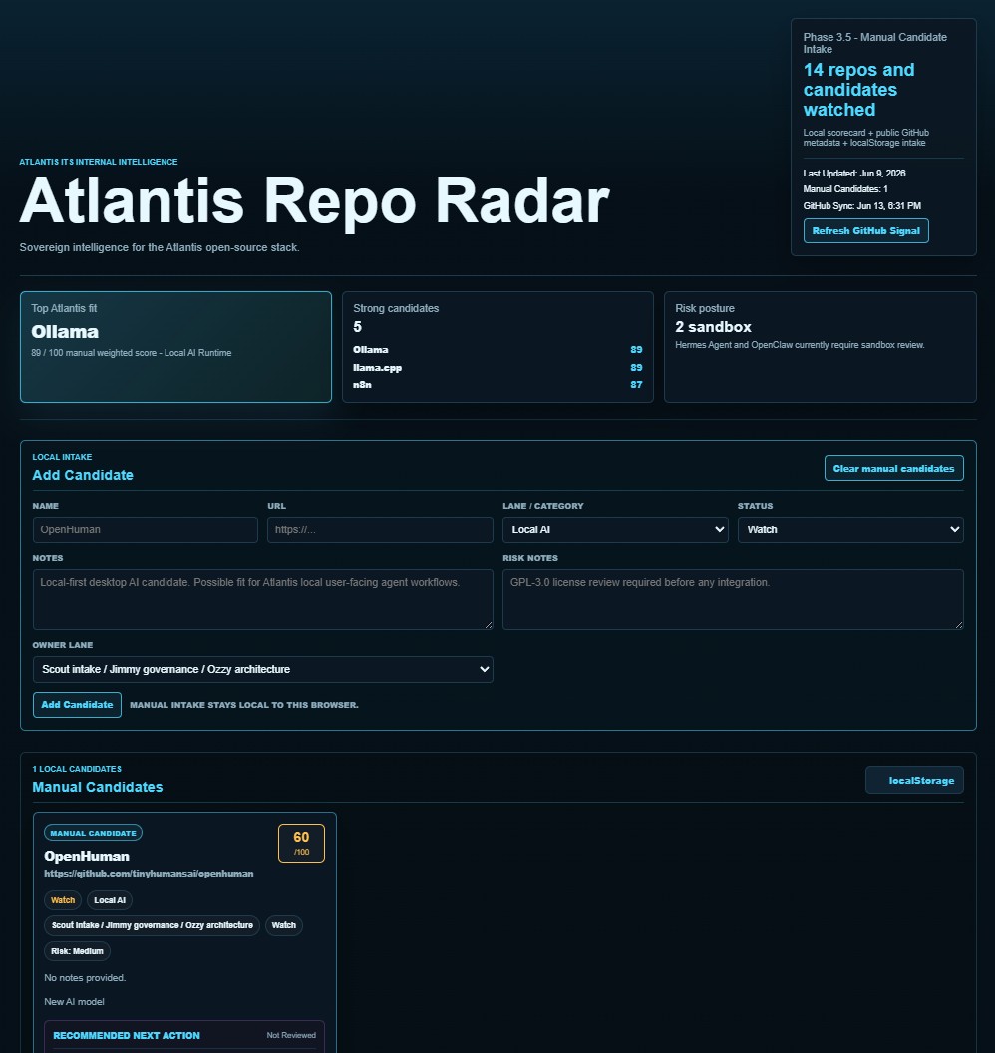Focus the URL input field

pyautogui.click(x=380, y=529)
